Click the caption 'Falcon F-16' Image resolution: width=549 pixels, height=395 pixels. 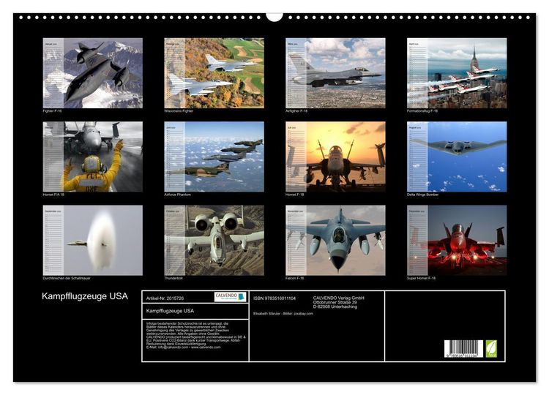tap(295, 278)
